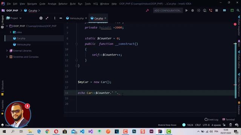This screenshot has height=135, width=241.
Task: Close the Vehicule.php tab
Action: (86, 18)
